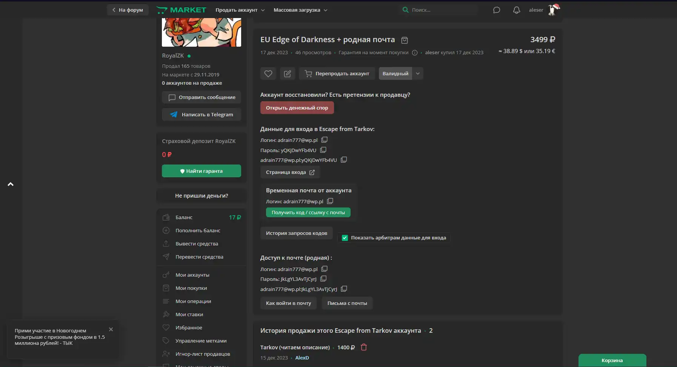Open Управление метками menu item
Viewport: 677px width, 367px height.
click(202, 341)
